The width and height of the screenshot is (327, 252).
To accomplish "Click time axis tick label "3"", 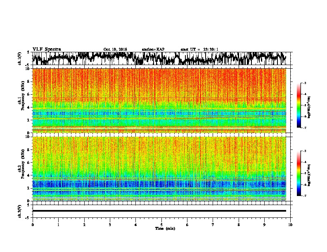I will tap(110, 225).
